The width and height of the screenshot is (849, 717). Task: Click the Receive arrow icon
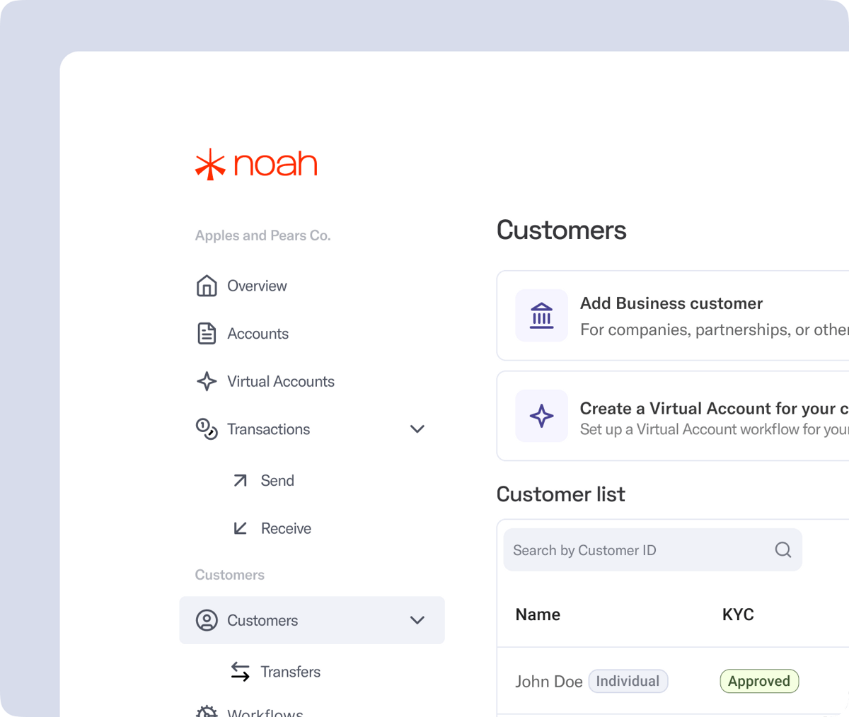[x=241, y=528]
